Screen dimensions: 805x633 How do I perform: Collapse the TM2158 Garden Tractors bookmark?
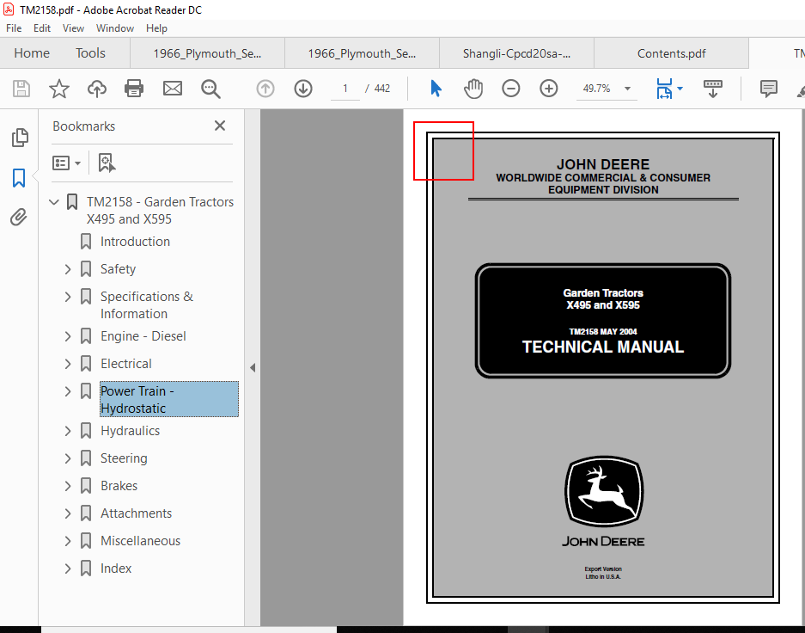[54, 202]
